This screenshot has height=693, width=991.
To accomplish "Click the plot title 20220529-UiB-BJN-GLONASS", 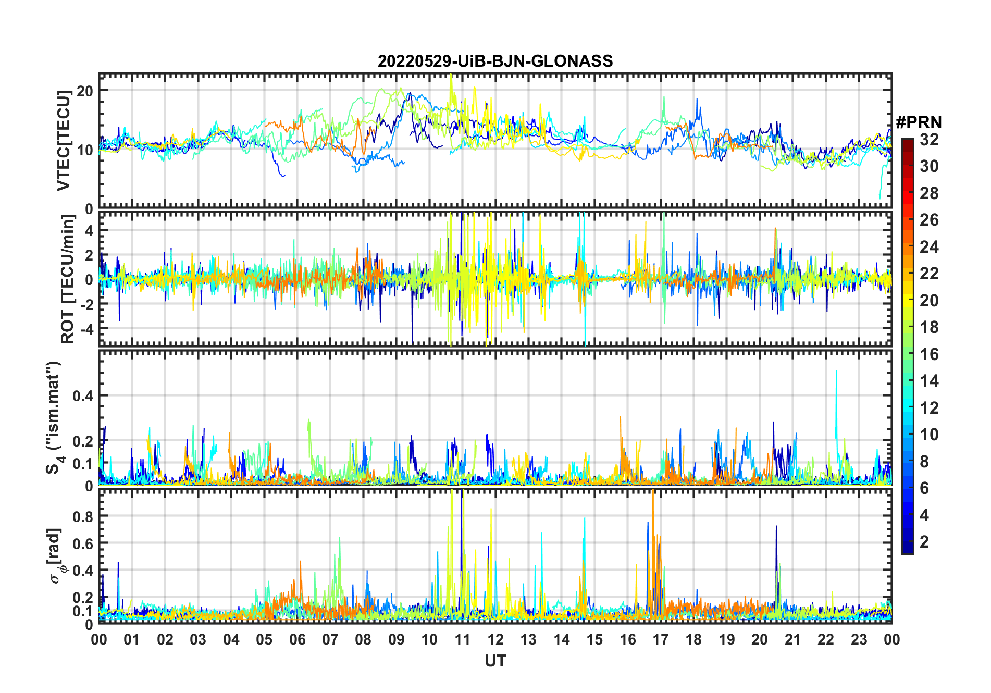I will [x=495, y=61].
